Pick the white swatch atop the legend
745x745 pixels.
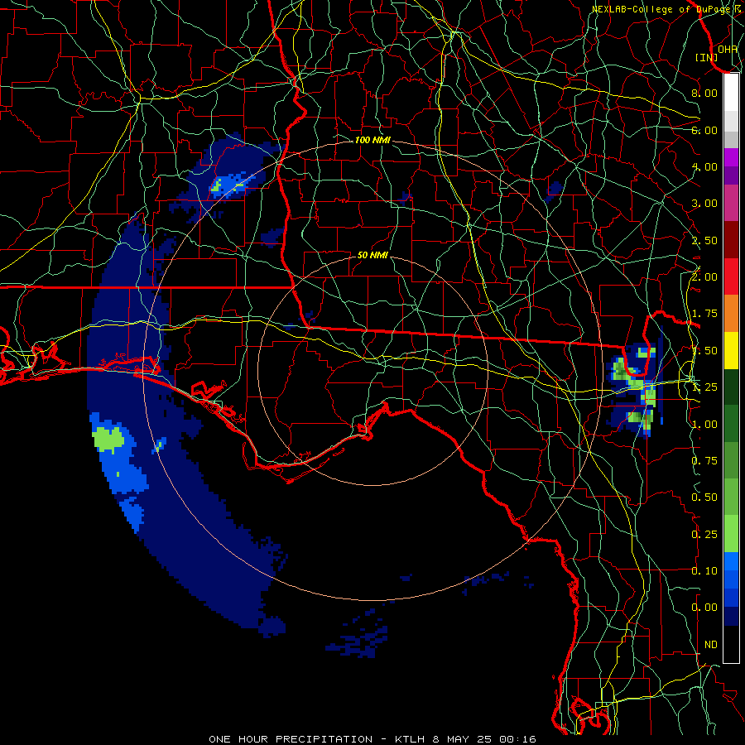pyautogui.click(x=731, y=92)
